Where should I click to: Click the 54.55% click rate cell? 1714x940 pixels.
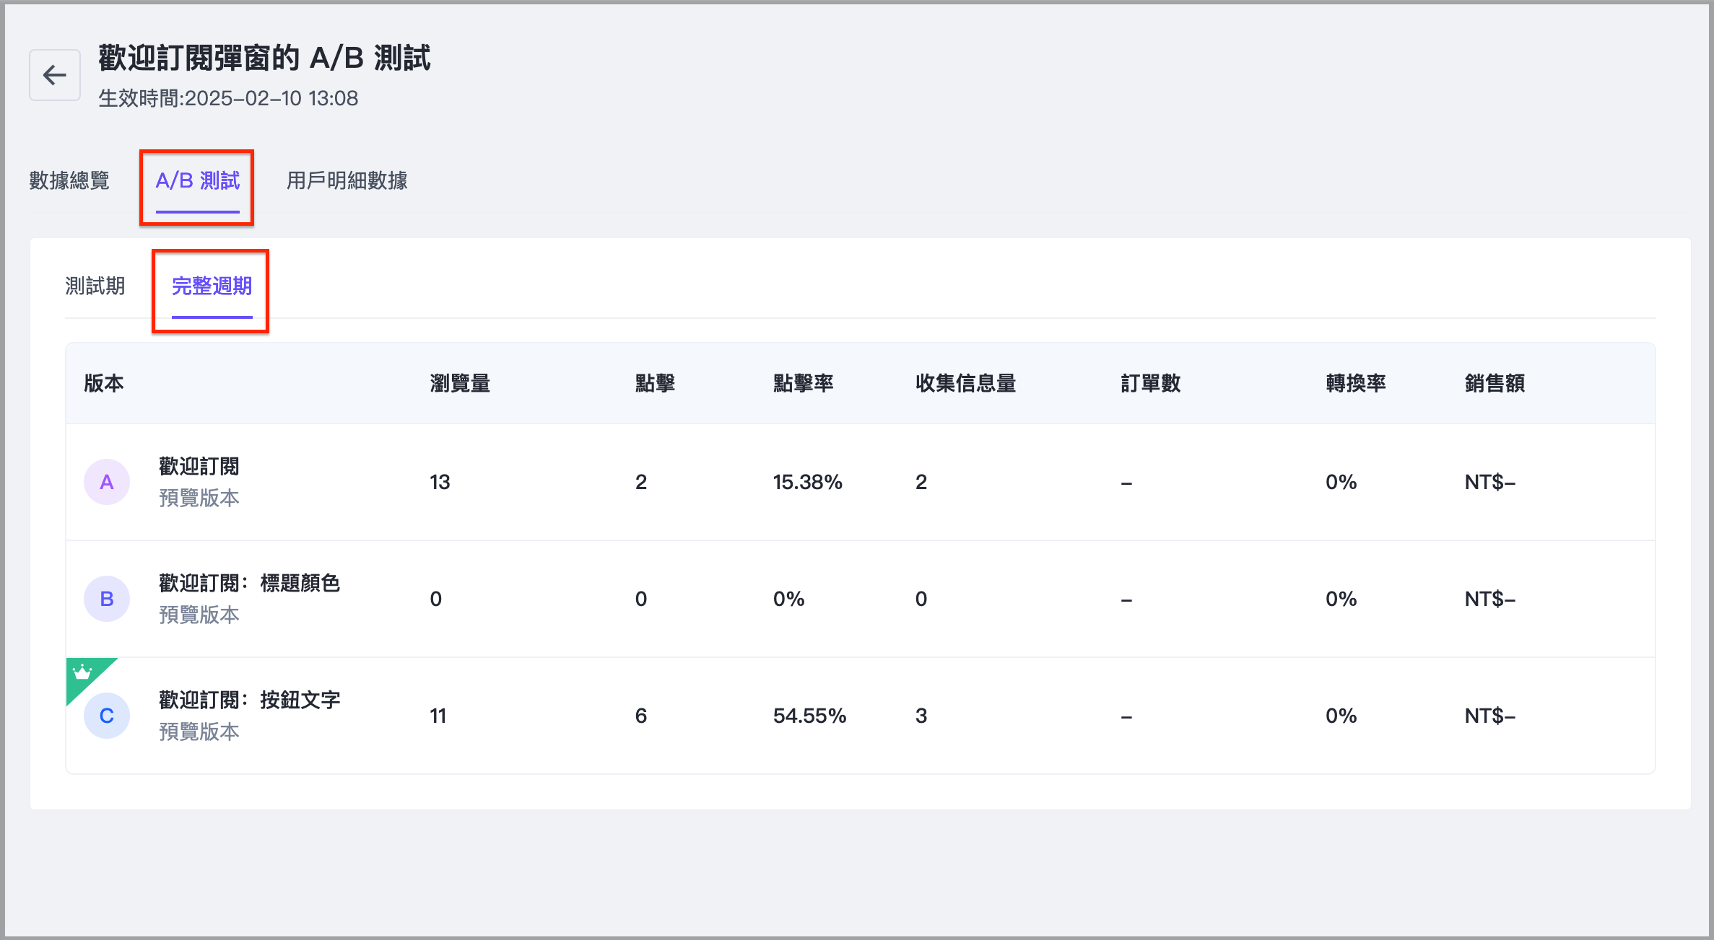pyautogui.click(x=809, y=716)
